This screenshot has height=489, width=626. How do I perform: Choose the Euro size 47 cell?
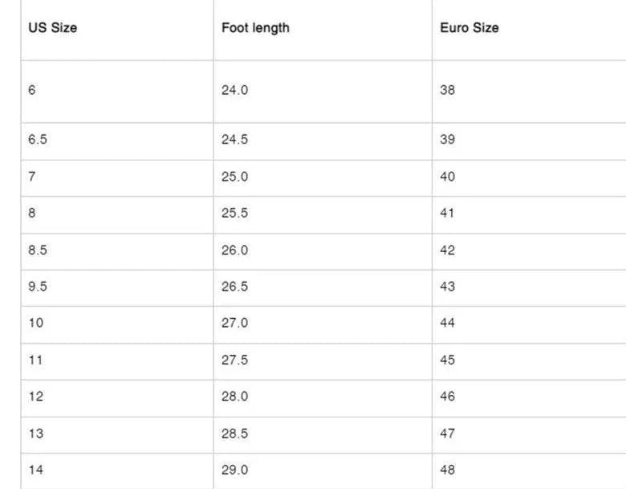click(x=447, y=434)
